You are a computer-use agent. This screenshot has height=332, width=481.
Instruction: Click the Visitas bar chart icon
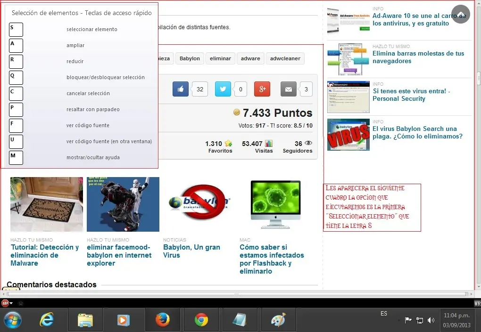coord(269,143)
